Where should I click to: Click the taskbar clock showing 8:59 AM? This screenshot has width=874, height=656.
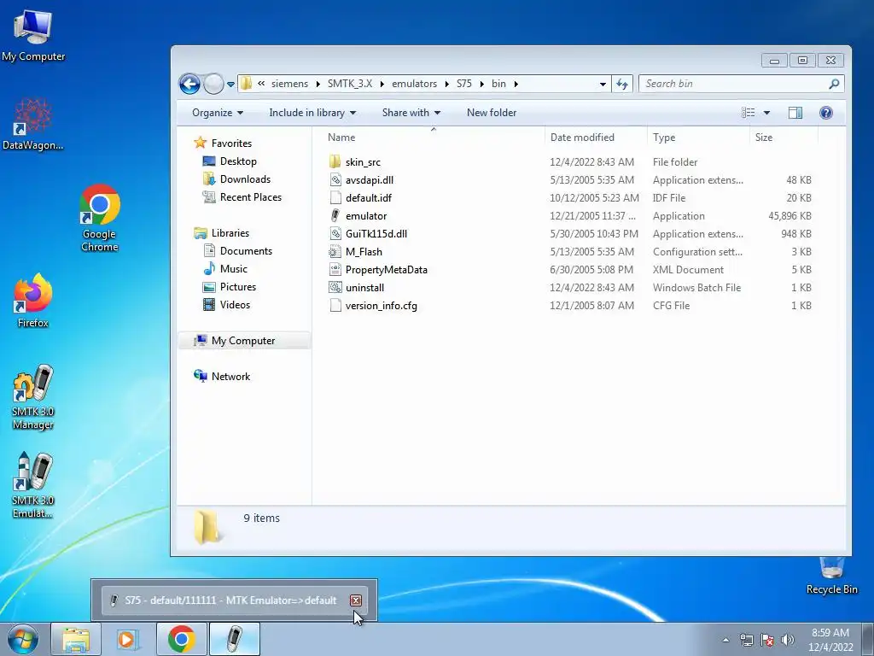pos(830,640)
